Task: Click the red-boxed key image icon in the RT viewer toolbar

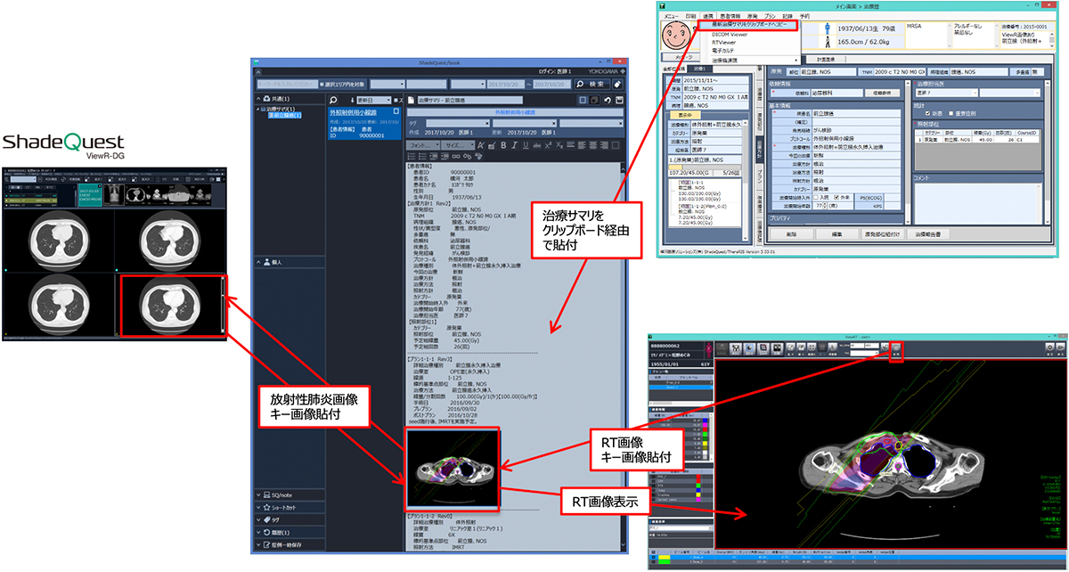Action: point(896,350)
